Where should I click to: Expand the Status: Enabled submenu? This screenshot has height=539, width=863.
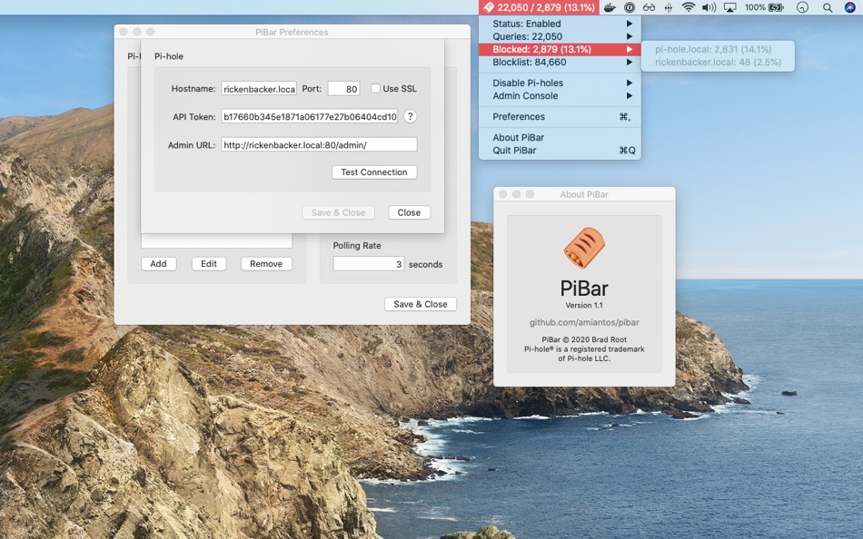click(560, 24)
